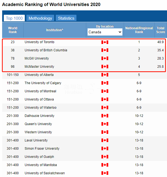Click the National/Regional Rank column header
167x177 pixels.
pos(139,30)
